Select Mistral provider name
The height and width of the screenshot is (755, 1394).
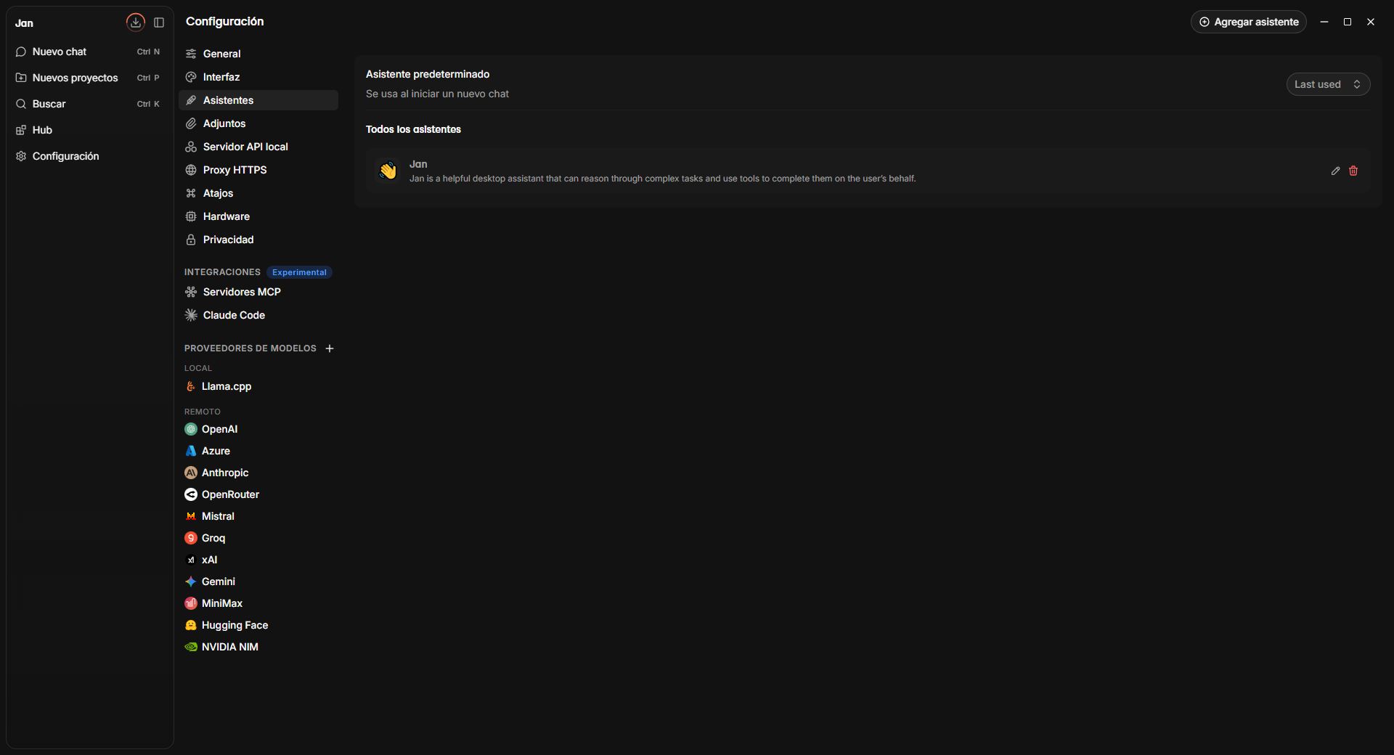(218, 516)
